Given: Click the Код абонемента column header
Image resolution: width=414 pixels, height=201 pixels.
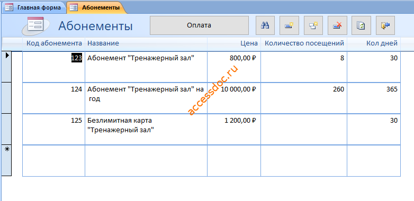Looking at the screenshot, I should [54, 43].
